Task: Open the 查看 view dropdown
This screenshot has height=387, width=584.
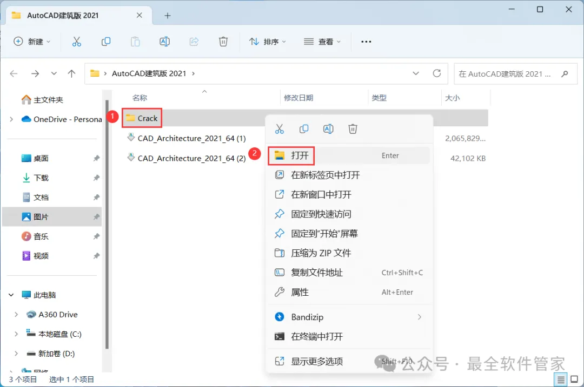Action: (322, 42)
